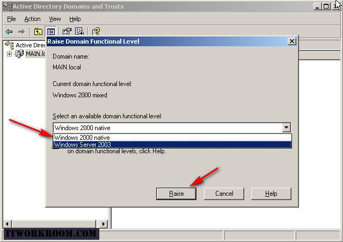Click the Up one level folder icon
Viewport: 343px width, 242px height.
tap(38, 32)
